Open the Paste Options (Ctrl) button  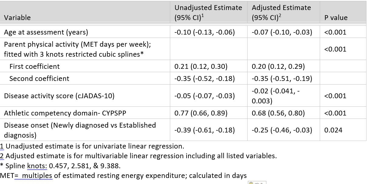(257, 182)
